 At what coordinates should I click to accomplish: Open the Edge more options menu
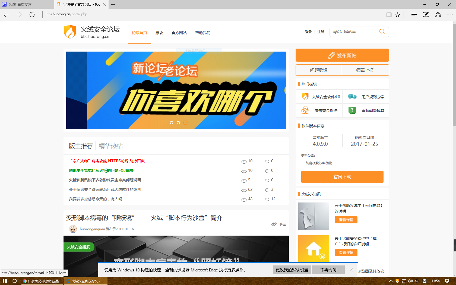tap(450, 15)
